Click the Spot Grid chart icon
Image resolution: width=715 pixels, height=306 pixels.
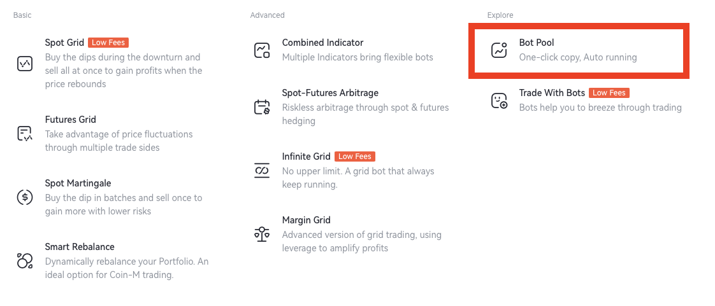click(x=24, y=64)
